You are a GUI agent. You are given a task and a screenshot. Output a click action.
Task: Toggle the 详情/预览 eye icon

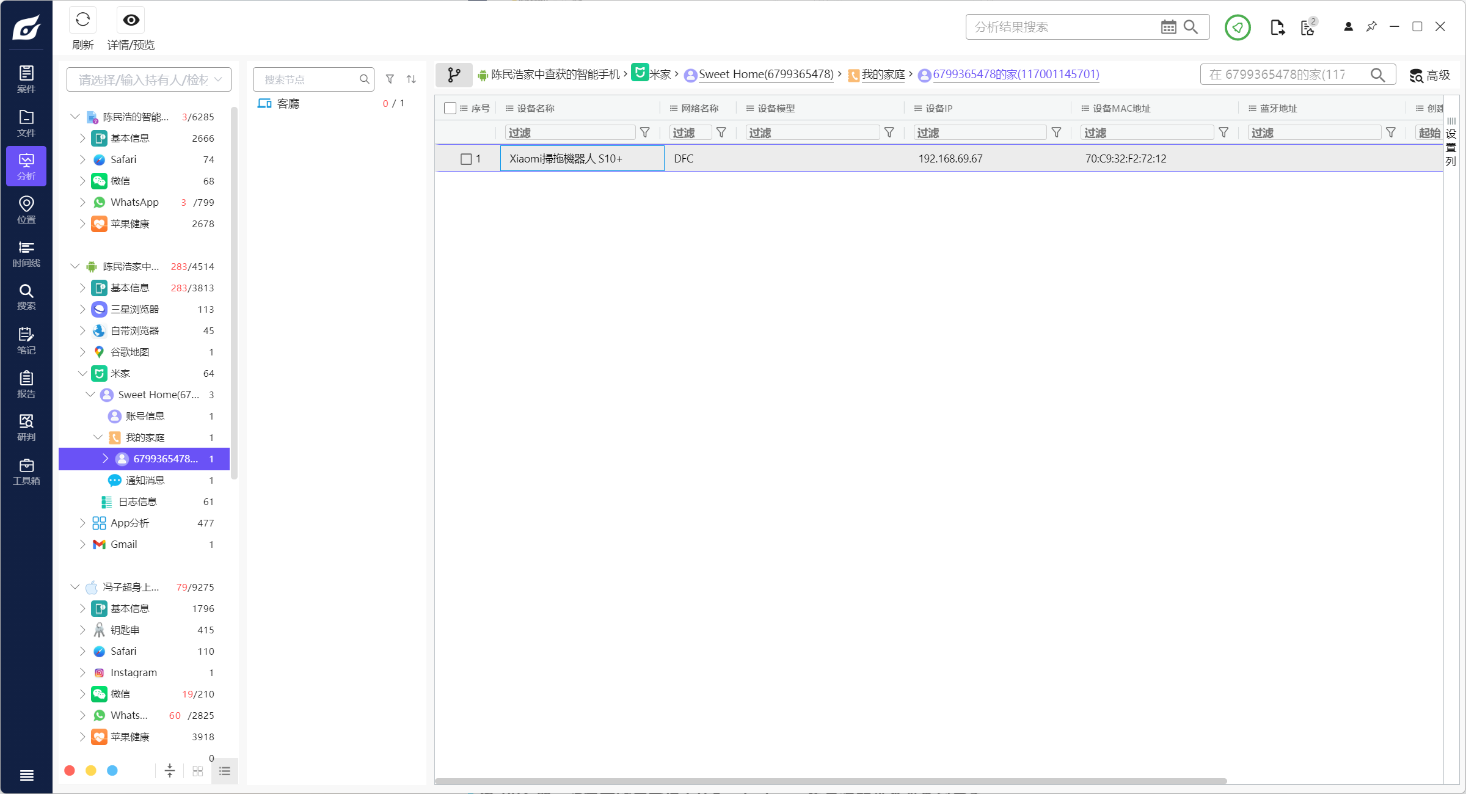[131, 21]
